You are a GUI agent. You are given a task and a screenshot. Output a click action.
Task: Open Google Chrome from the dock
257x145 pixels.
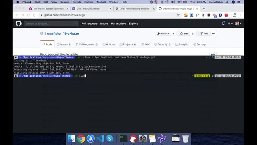(81, 139)
